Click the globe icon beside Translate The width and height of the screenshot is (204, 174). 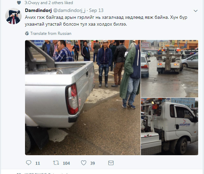coord(27,34)
